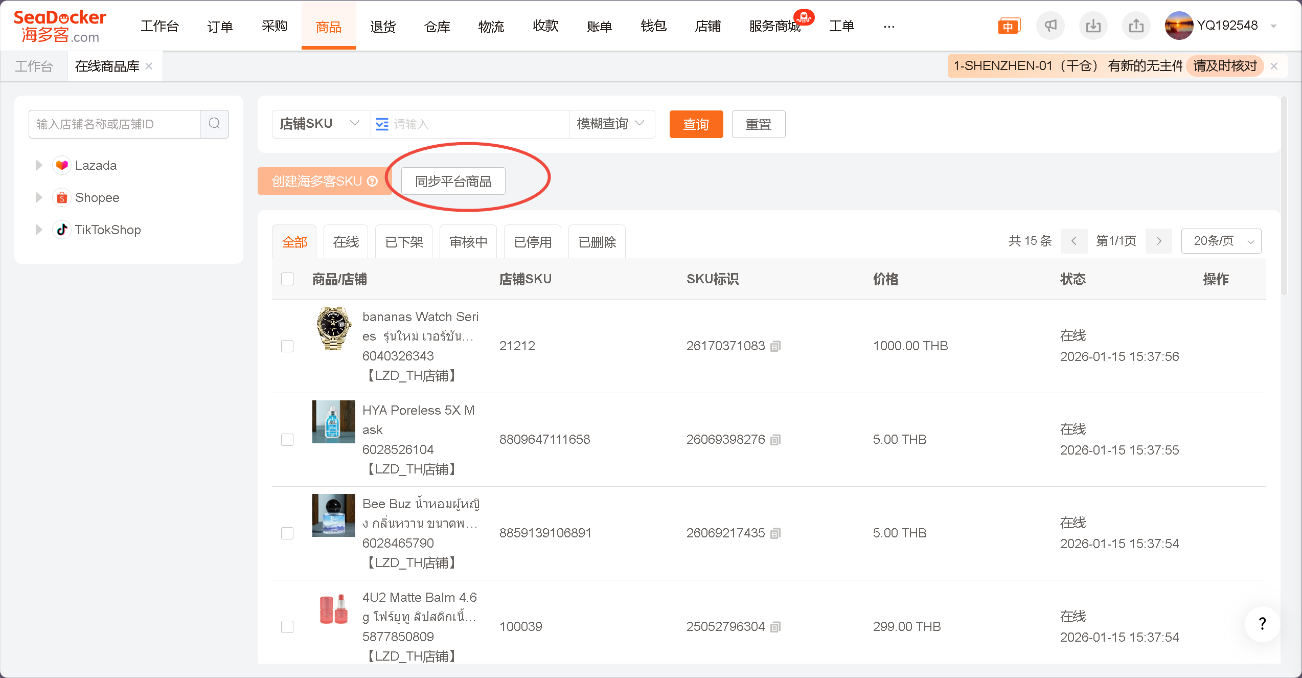Click the 同步平台商品 button

[x=453, y=181]
